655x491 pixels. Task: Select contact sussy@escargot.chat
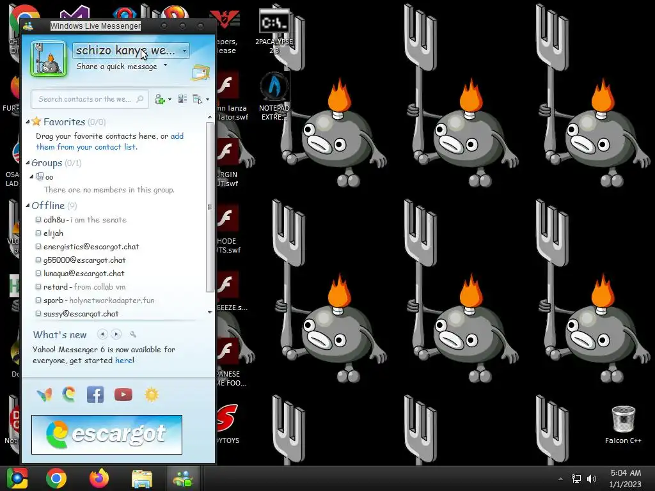[x=81, y=313]
